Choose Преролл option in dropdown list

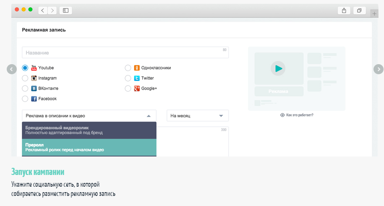tap(89, 147)
